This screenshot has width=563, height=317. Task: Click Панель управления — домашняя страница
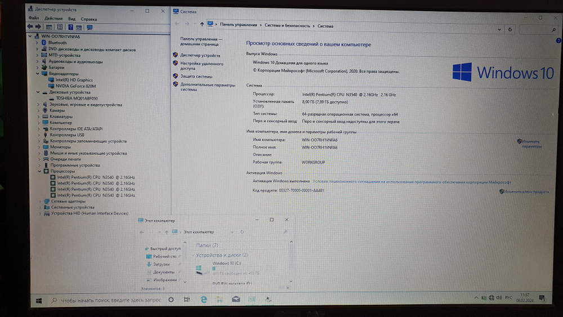tap(201, 42)
